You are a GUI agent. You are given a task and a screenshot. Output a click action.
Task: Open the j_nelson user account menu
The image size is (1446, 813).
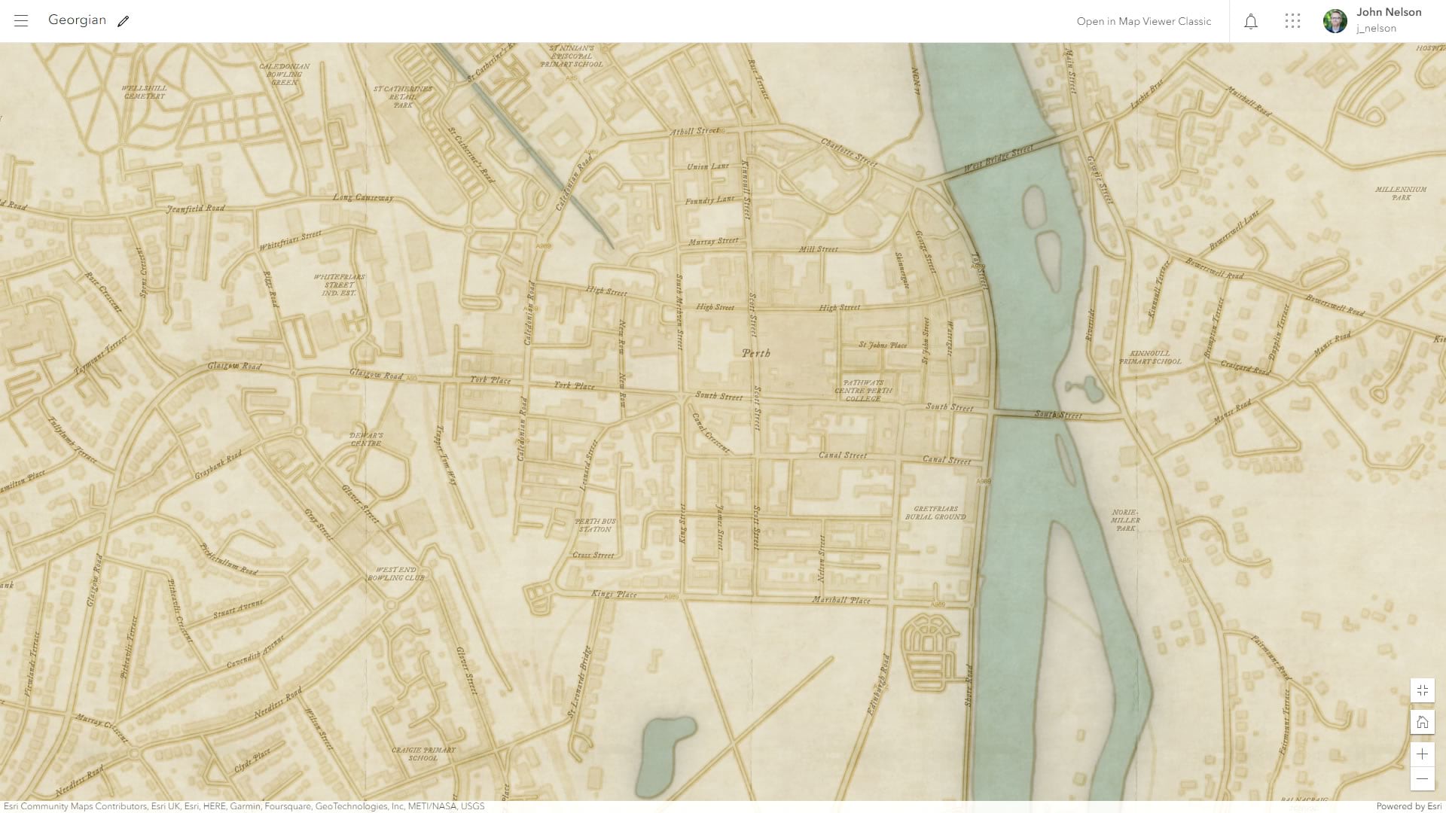1376,29
